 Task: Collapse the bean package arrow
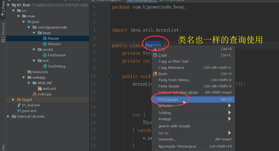pyautogui.click(x=34, y=33)
